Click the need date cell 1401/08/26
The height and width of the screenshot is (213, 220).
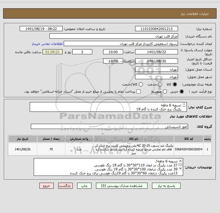[23, 149]
